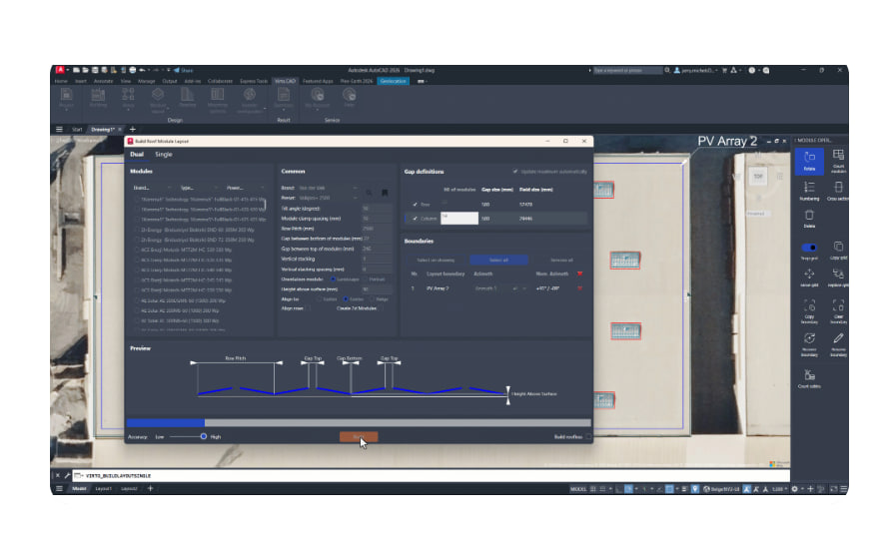Toggle the Snap grid switch
This screenshot has width=894, height=547.
point(809,248)
